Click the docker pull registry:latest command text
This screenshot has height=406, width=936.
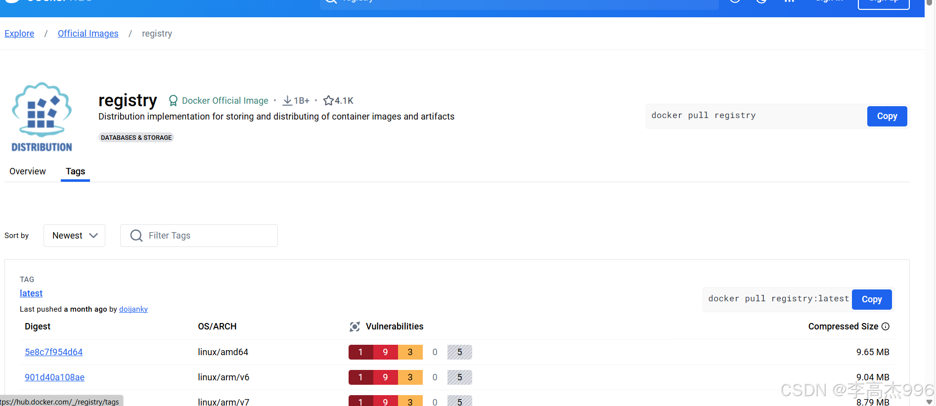(778, 299)
